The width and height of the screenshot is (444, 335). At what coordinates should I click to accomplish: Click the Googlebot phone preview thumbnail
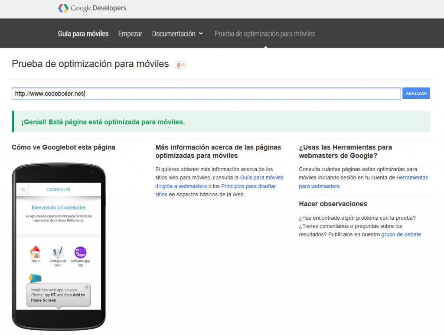coord(59,247)
